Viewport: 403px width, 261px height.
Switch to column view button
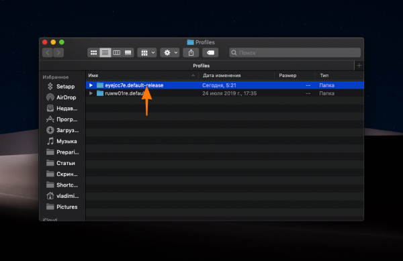[x=116, y=52]
